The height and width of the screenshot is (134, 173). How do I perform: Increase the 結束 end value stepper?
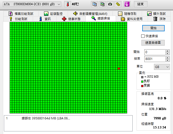tap(167, 58)
